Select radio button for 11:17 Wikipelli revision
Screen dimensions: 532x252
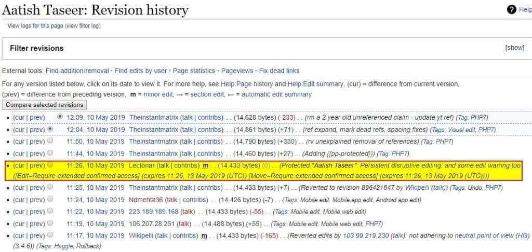point(50,235)
